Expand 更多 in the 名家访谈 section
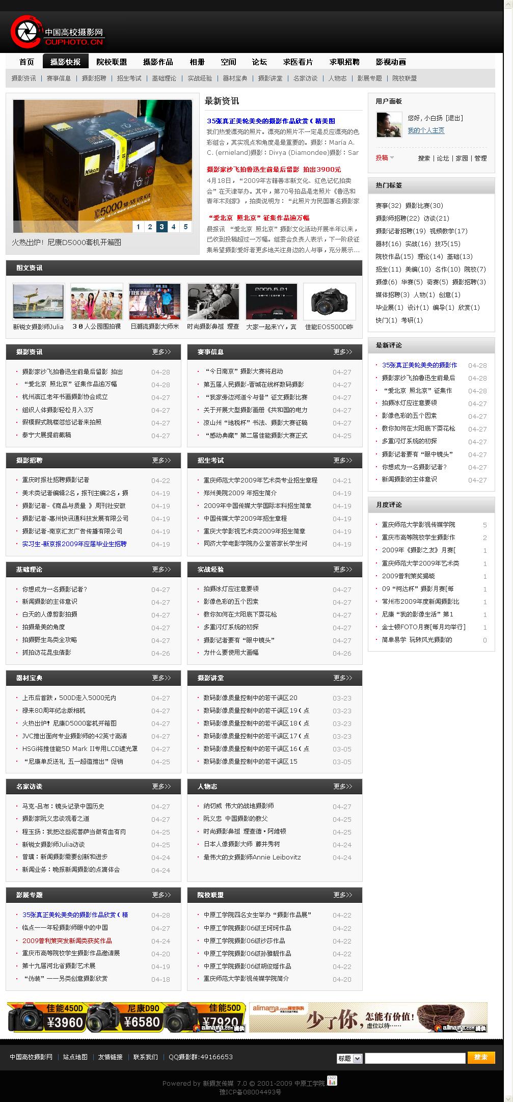The width and height of the screenshot is (513, 1102). coord(161,786)
